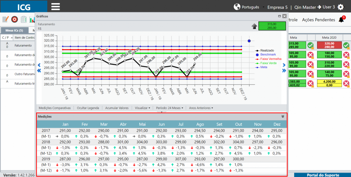Viewport: 351px width, 177px height.
Task: Expand the Anos Anteriores dropdown
Action: (201, 108)
